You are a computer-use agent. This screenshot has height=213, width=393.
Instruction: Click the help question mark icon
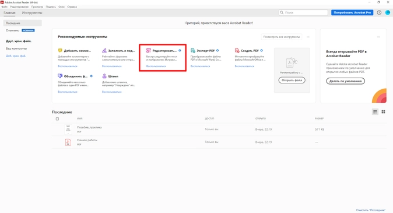[379, 12]
